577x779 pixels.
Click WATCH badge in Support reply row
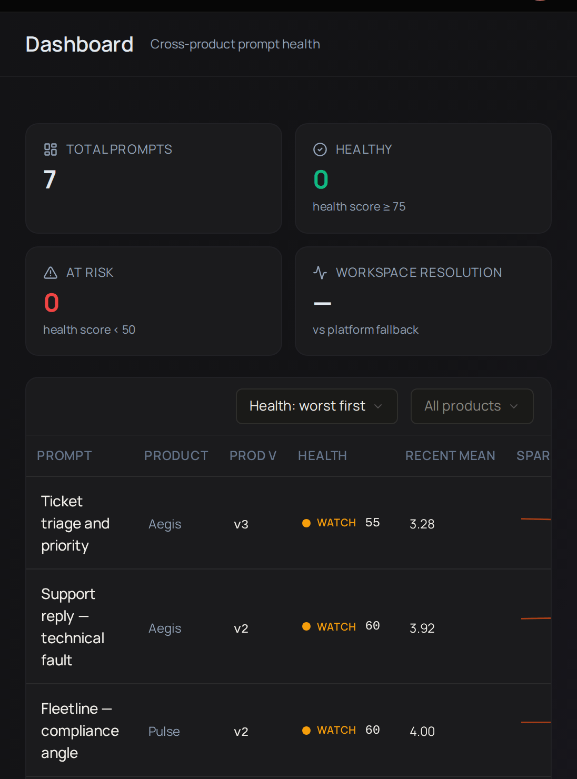coord(330,627)
